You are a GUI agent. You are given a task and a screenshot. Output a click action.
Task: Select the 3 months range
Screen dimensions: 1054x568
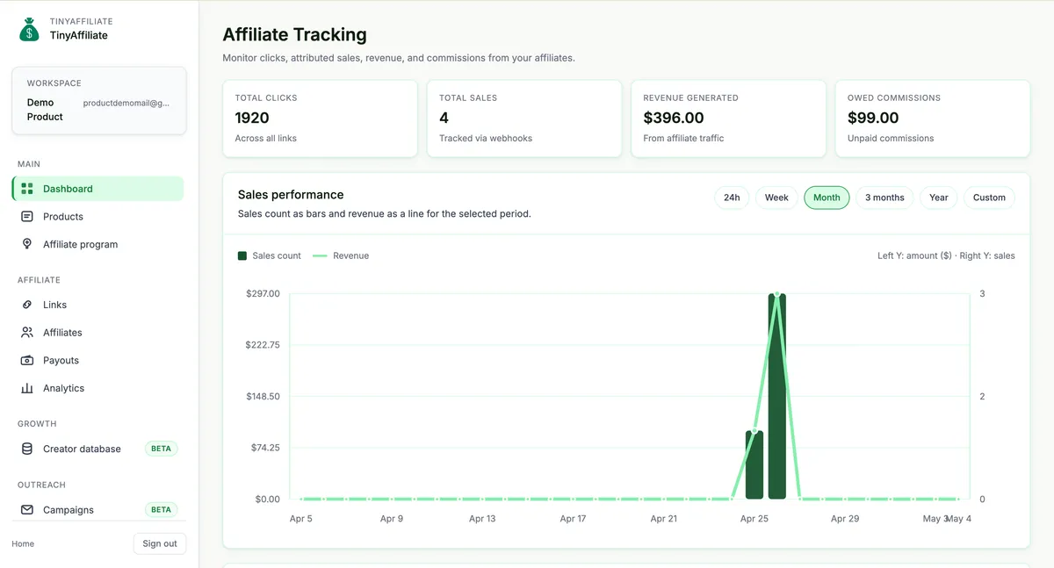[884, 198]
